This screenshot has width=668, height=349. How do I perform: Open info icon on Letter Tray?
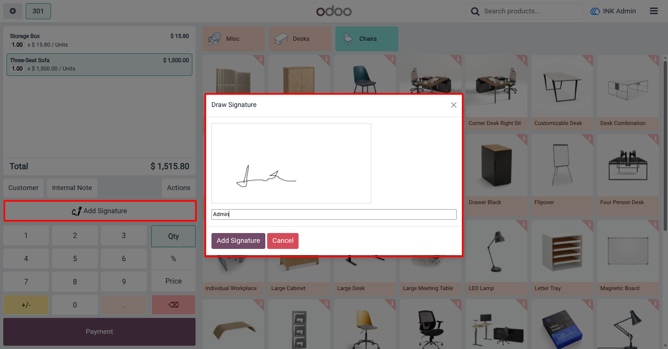[x=589, y=224]
